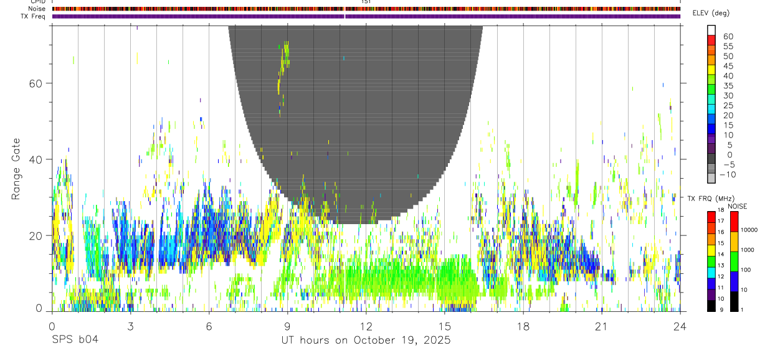
Task: Click the green segment of the NOISE color bar
Action: click(x=734, y=261)
